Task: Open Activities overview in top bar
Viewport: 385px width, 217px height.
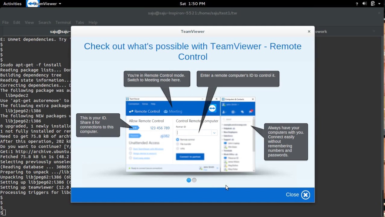Action: click(x=12, y=4)
